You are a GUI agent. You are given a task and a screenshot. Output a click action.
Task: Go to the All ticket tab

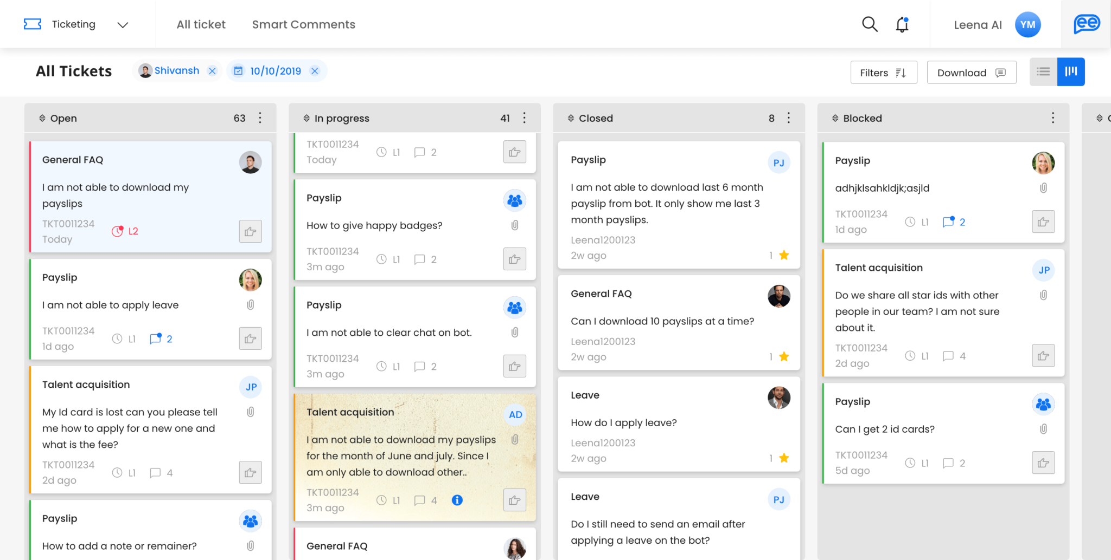(201, 24)
